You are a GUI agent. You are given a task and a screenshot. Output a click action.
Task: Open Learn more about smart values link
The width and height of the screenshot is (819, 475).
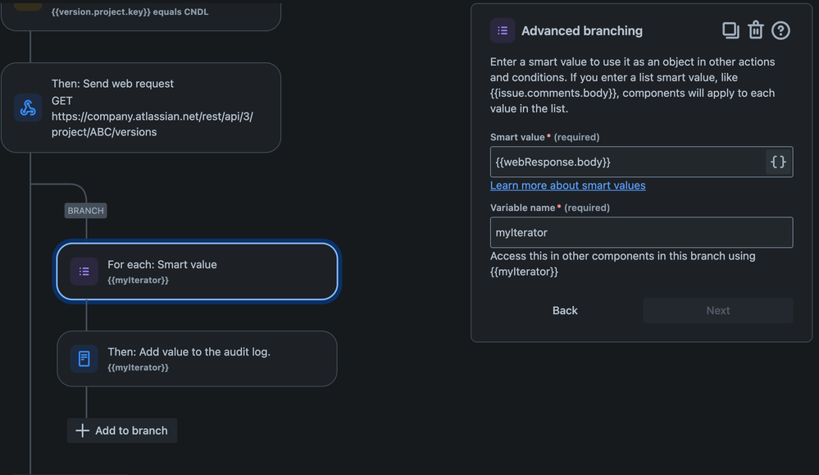[567, 185]
